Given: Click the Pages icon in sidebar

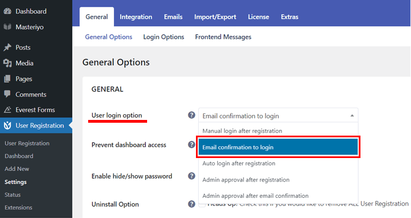Looking at the screenshot, I should [x=7, y=78].
